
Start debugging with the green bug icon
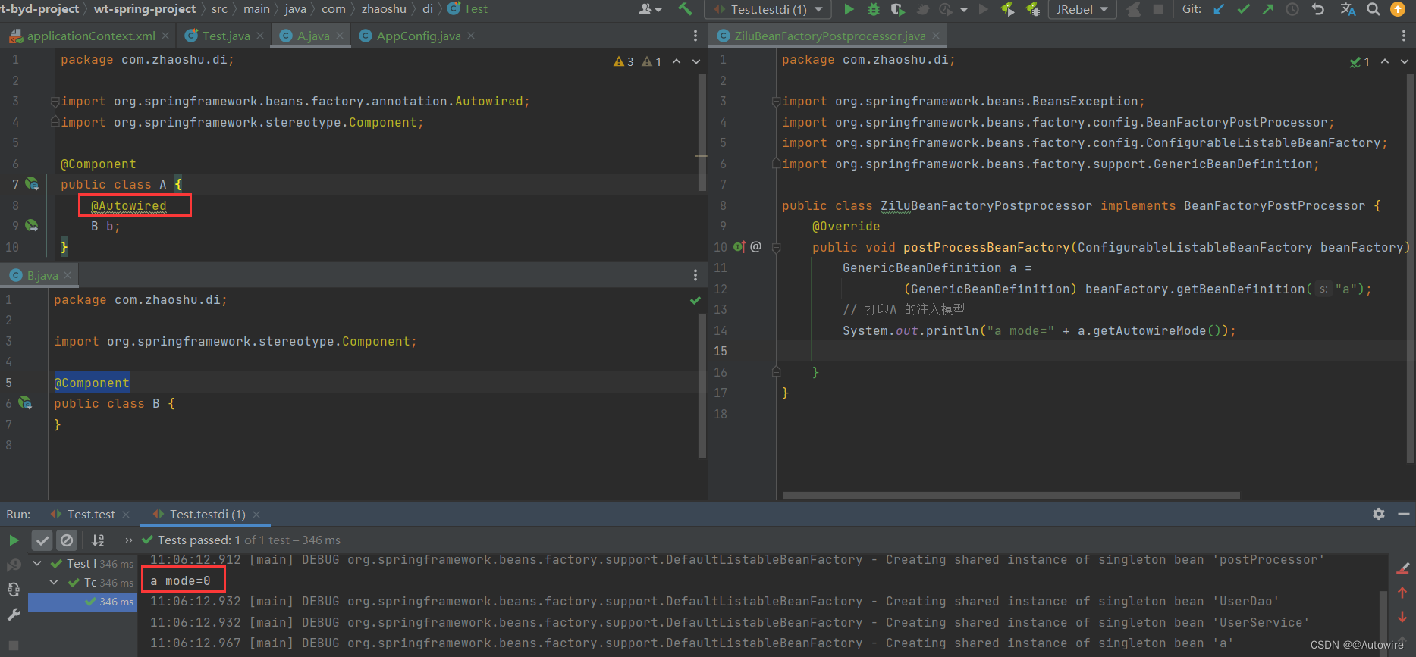[874, 9]
